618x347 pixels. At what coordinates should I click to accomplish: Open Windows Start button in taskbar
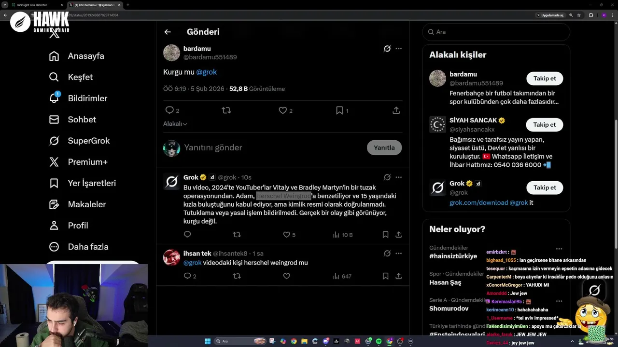click(x=208, y=341)
